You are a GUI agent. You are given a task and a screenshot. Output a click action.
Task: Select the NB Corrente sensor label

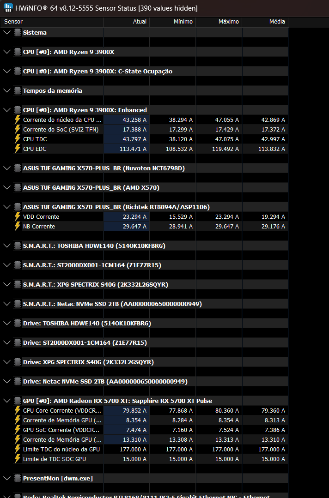coord(39,226)
